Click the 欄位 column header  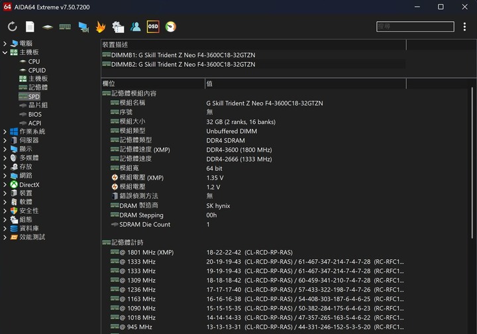tap(153, 83)
